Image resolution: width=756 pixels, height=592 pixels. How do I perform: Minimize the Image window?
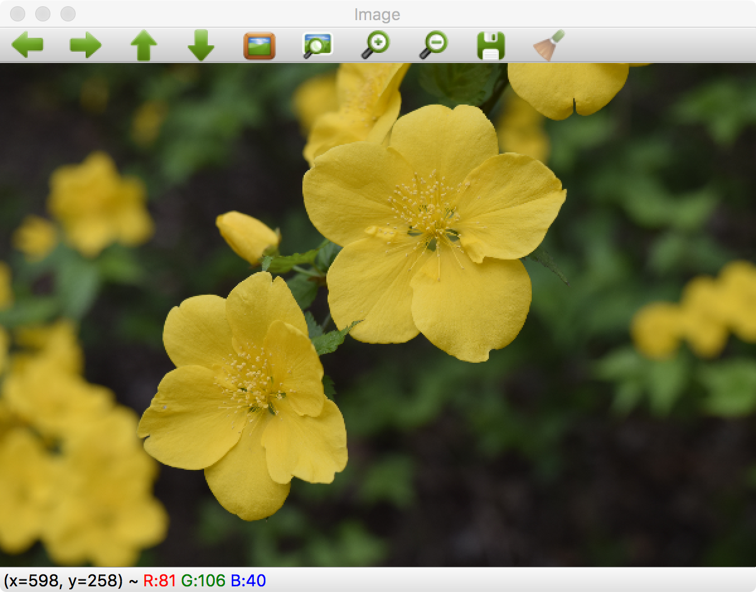[x=43, y=14]
